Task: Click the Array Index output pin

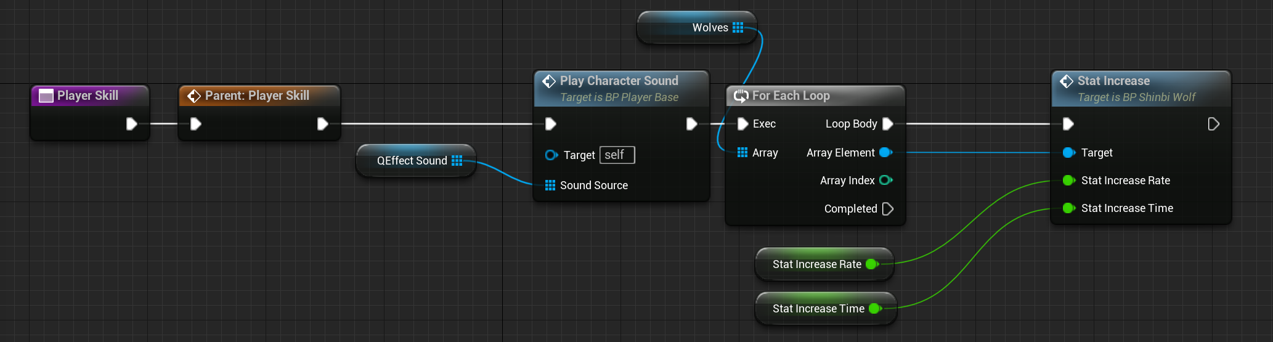Action: [x=886, y=180]
